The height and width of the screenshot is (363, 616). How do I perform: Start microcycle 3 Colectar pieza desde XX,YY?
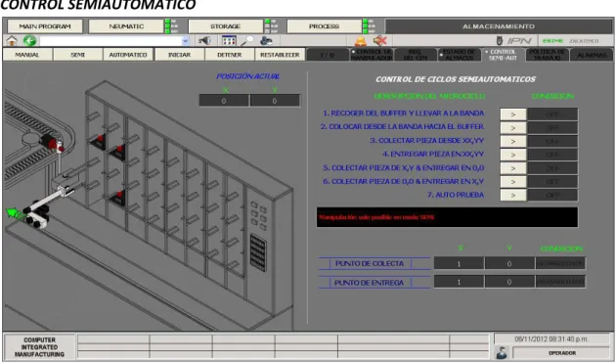(513, 141)
